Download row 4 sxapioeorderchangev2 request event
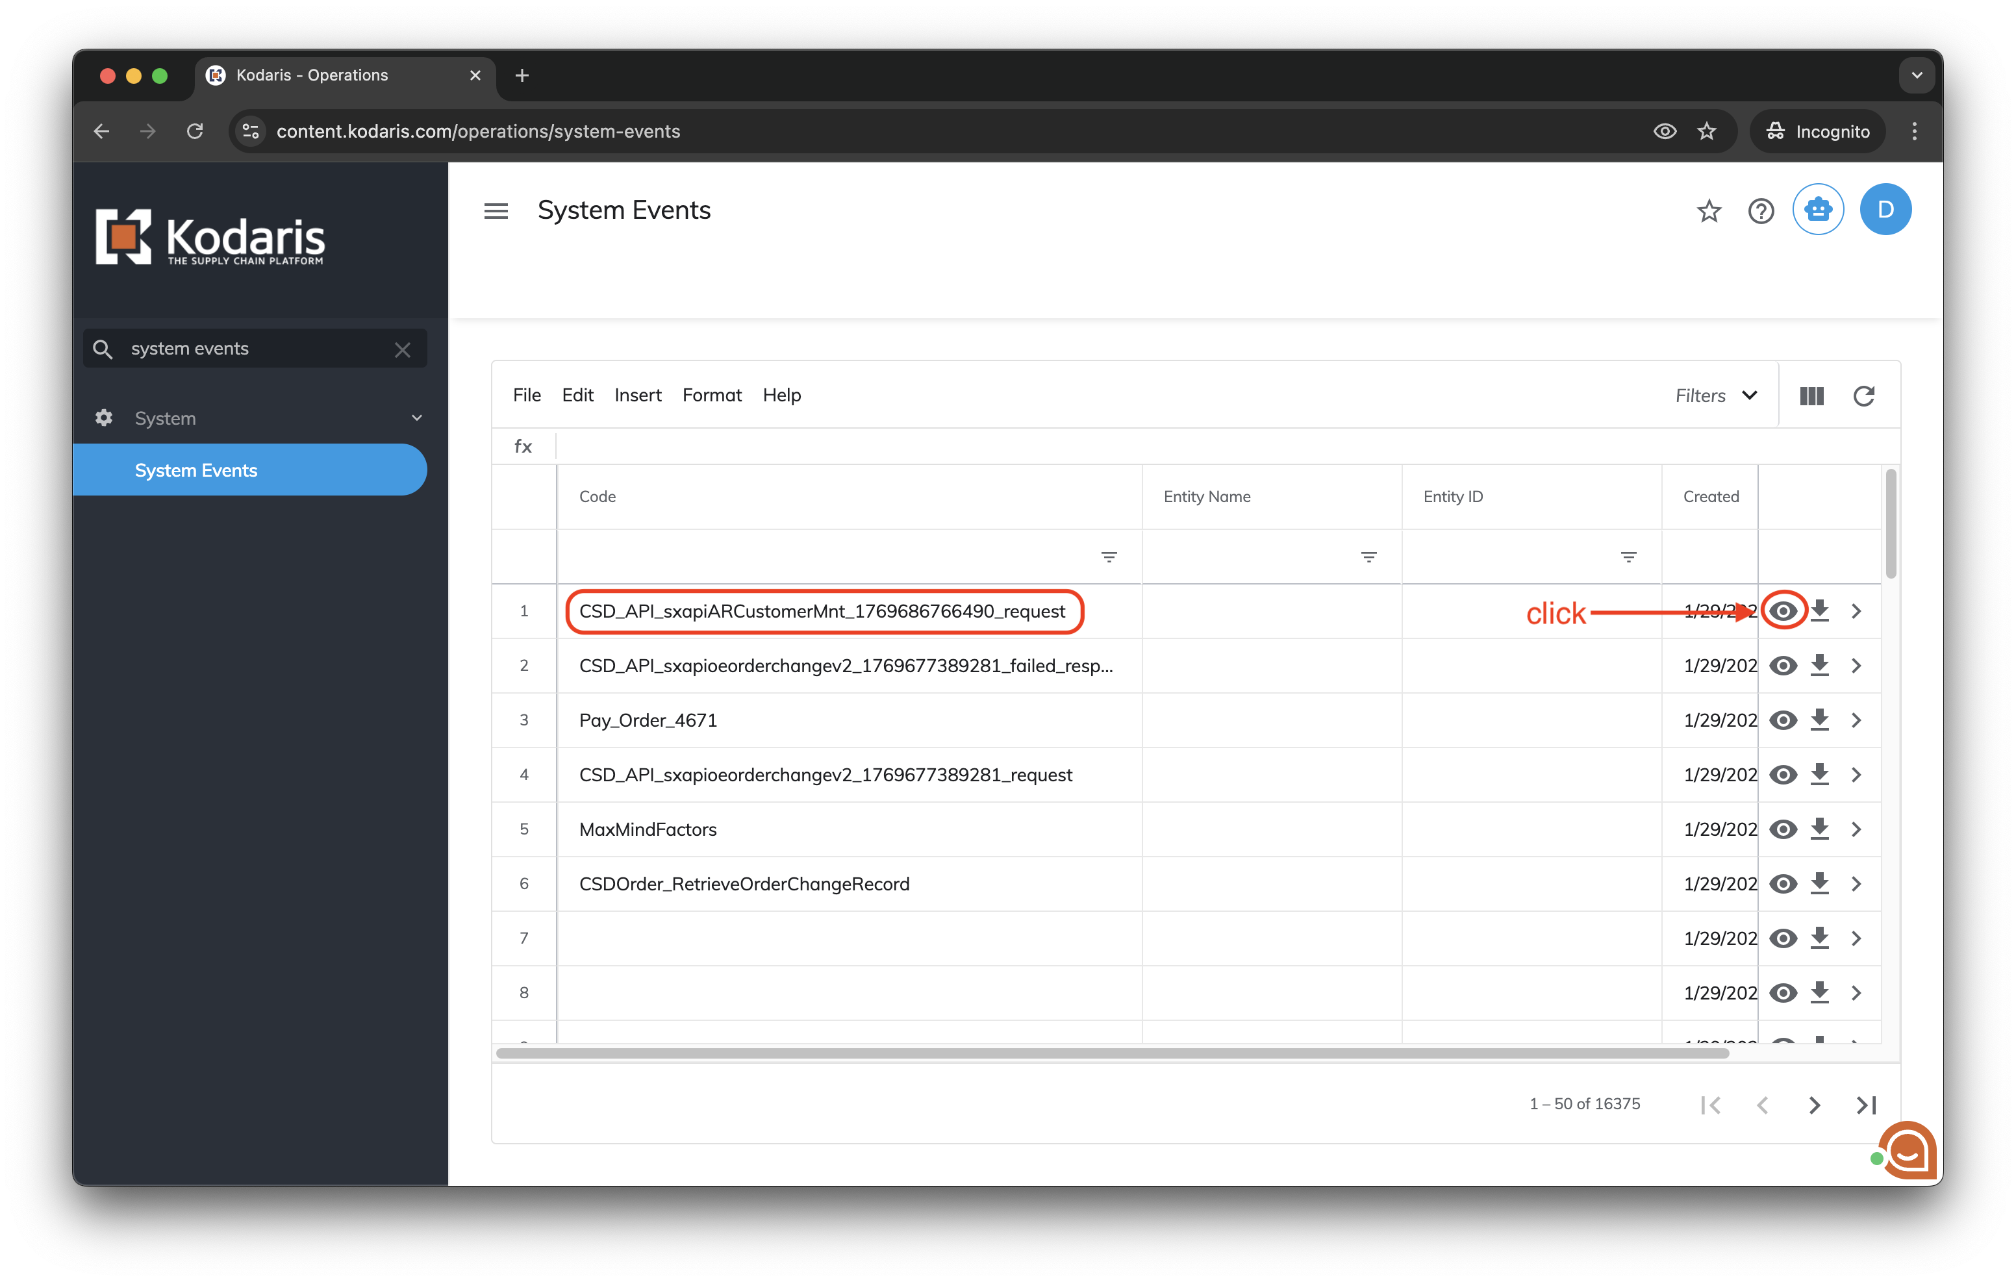2016x1282 pixels. [x=1819, y=775]
